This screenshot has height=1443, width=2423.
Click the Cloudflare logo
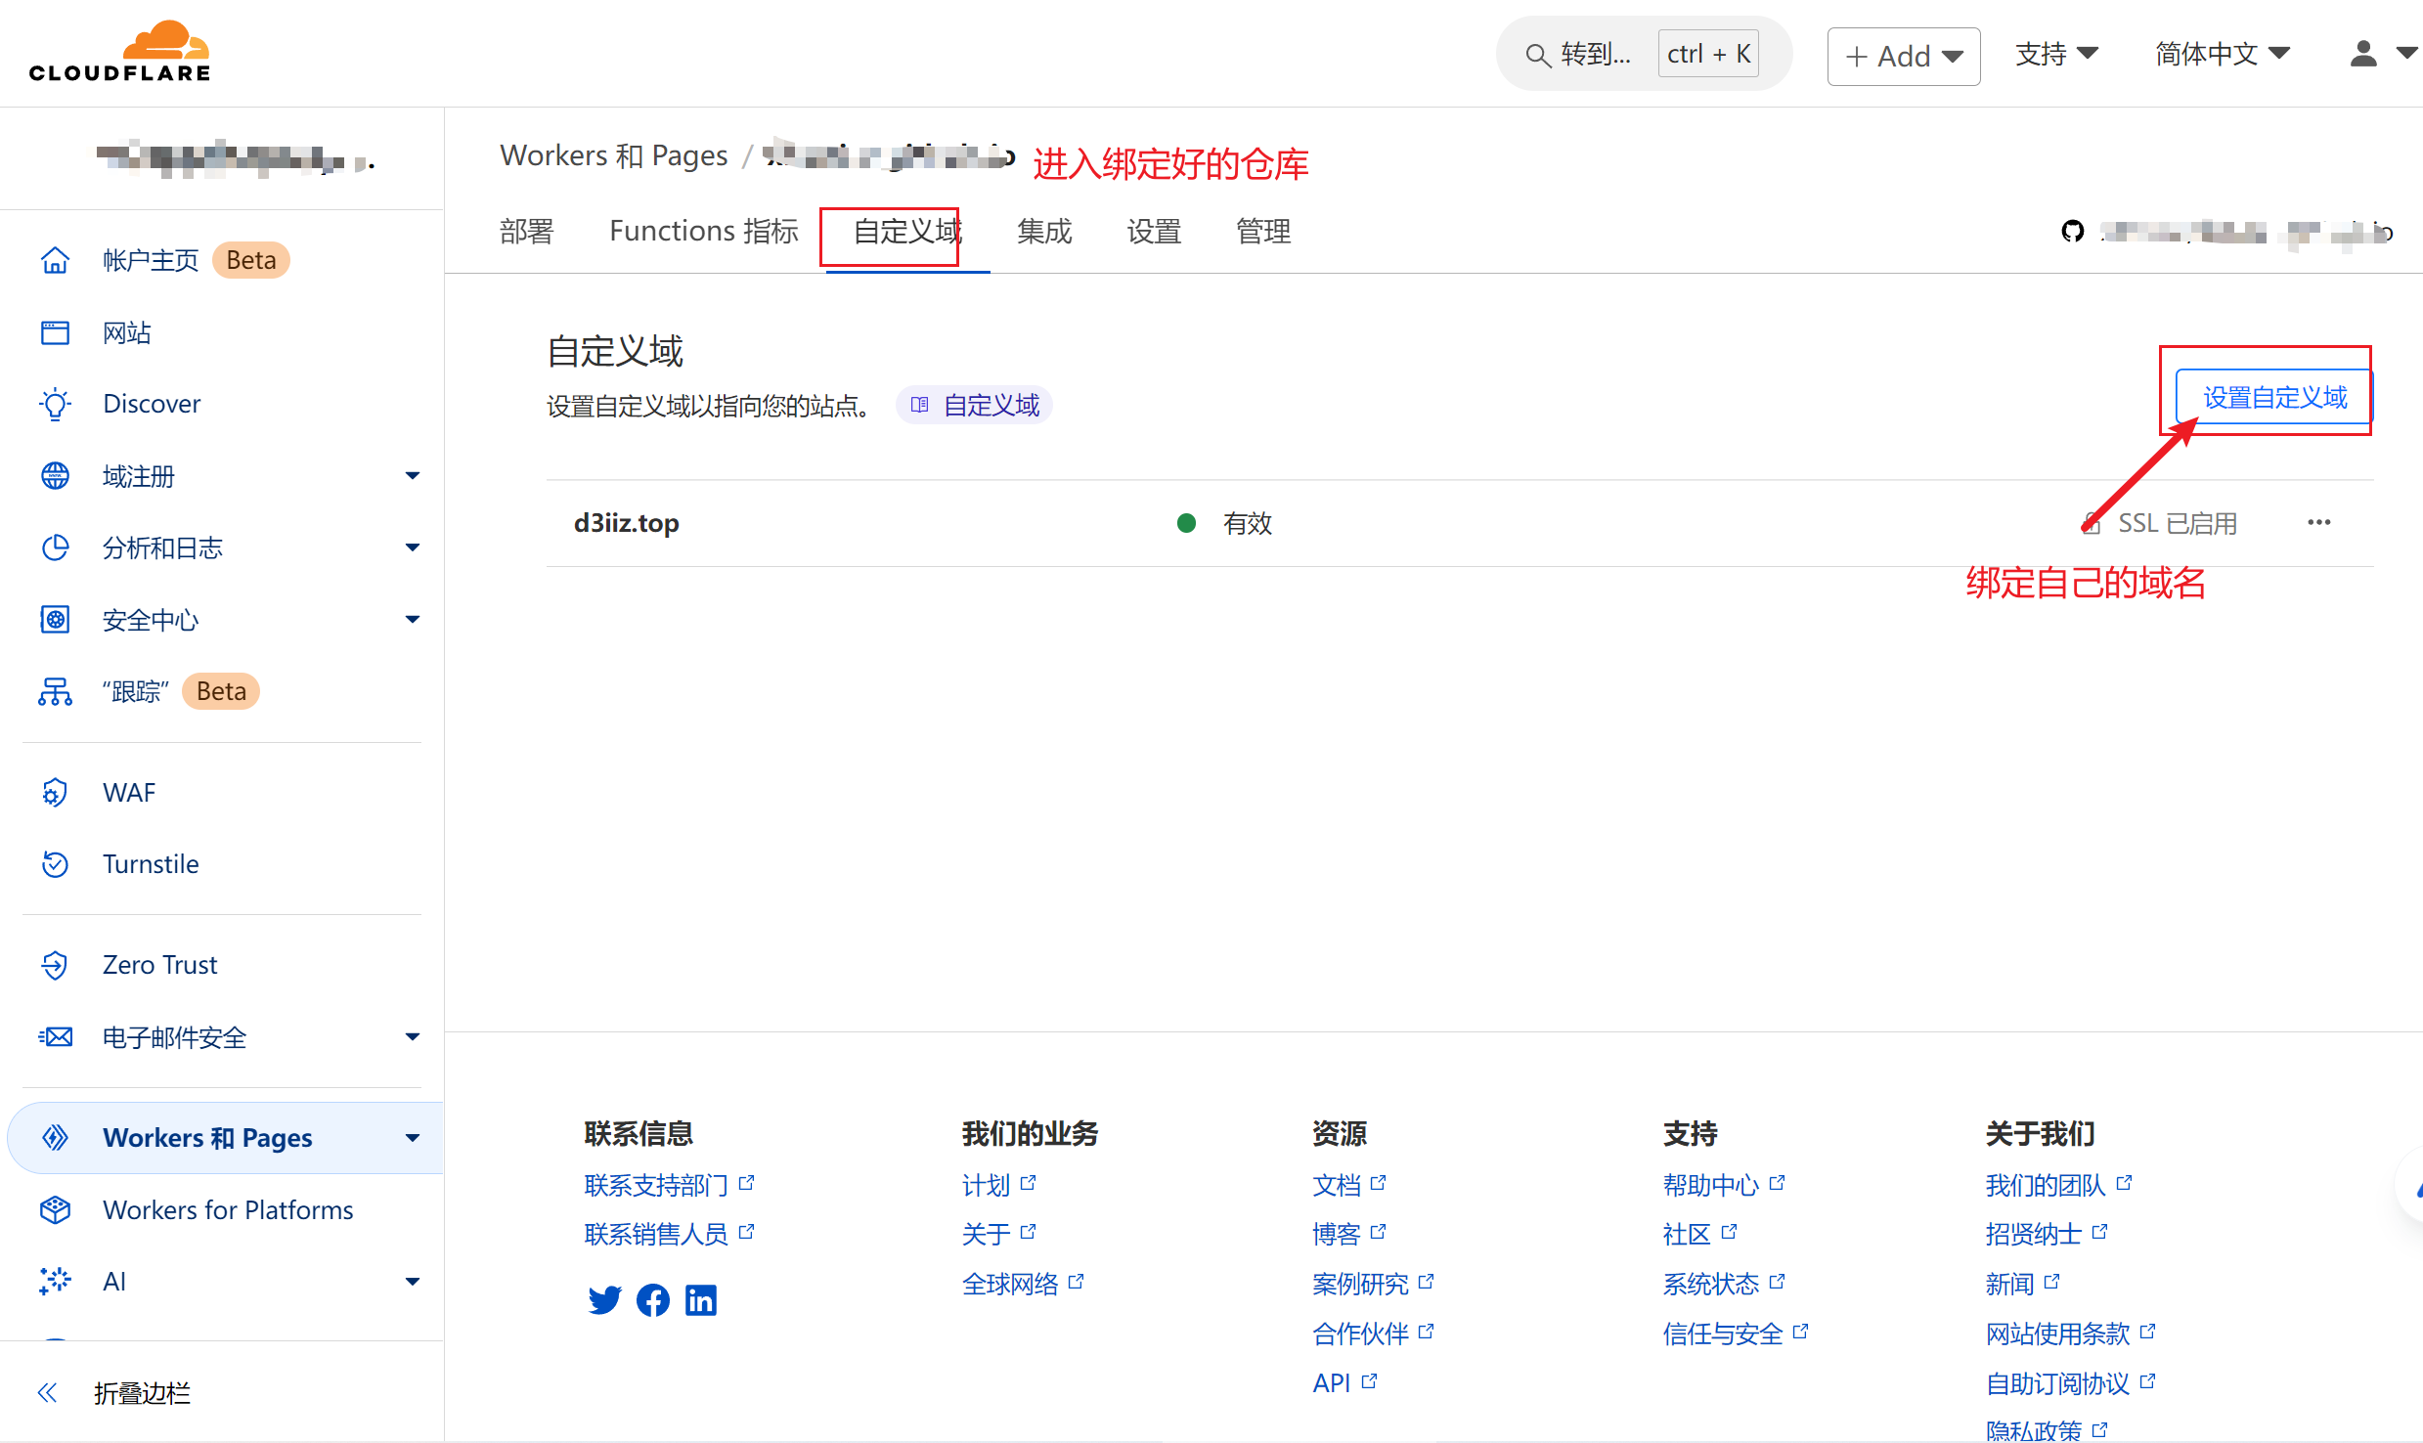click(x=119, y=51)
